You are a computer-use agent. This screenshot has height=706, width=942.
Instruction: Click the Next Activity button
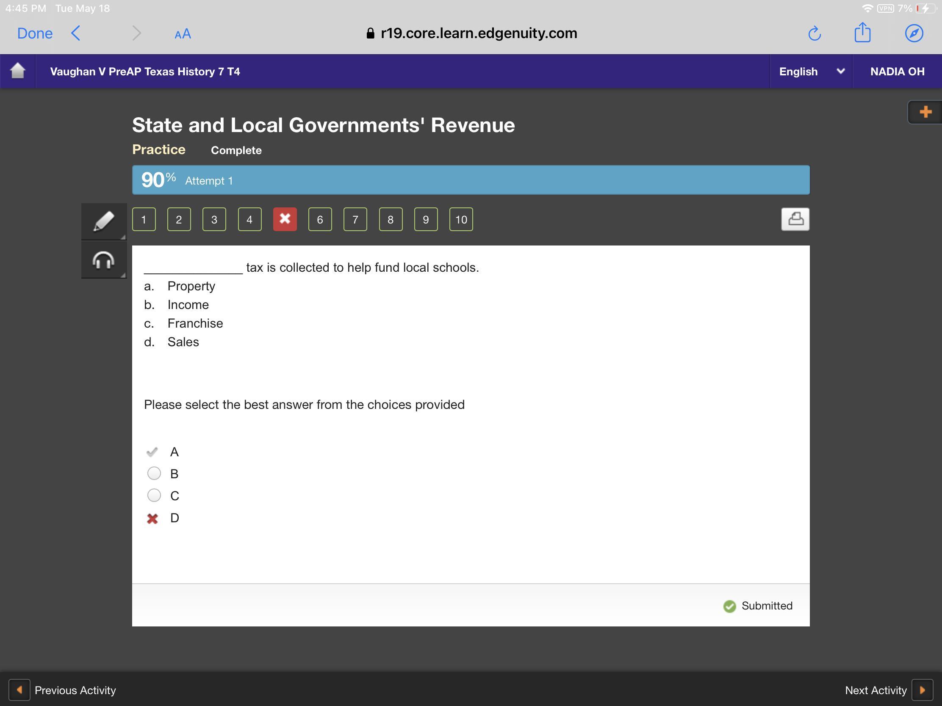click(x=922, y=690)
